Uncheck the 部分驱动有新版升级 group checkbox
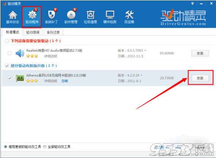 (7, 66)
